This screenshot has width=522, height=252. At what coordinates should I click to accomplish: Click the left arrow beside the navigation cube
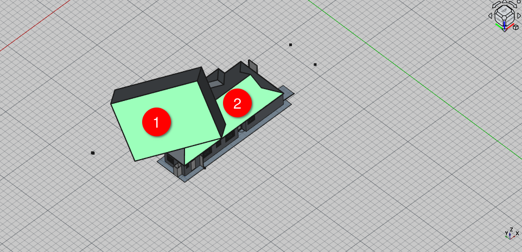click(490, 16)
